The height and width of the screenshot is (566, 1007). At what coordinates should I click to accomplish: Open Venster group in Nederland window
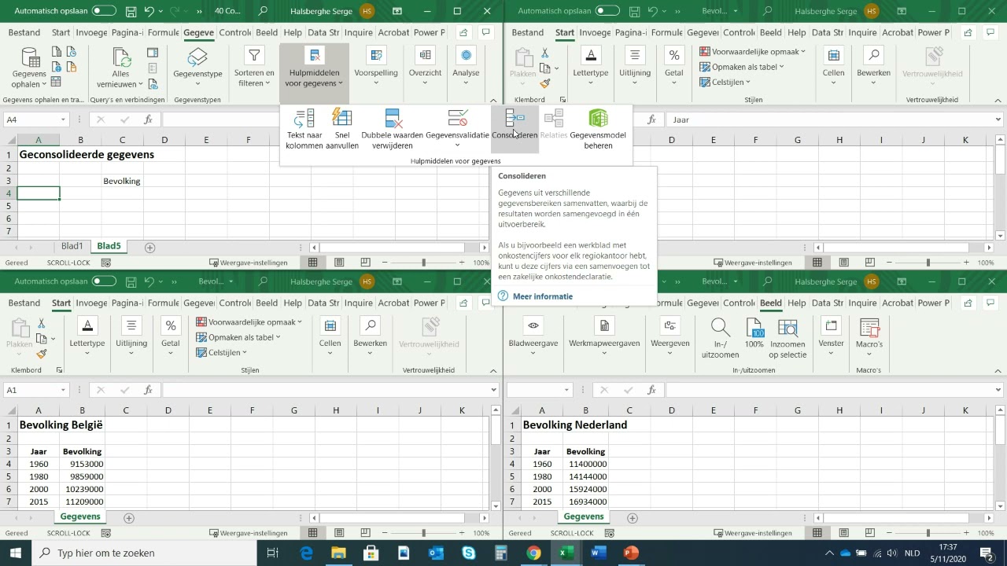pos(831,336)
